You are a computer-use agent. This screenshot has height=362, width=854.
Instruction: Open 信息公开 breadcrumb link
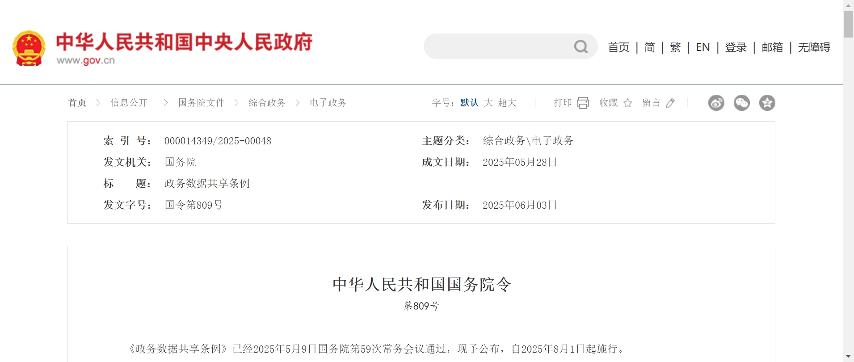pyautogui.click(x=129, y=103)
